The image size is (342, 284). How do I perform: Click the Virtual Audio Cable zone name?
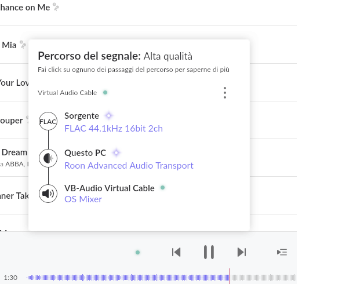(x=67, y=93)
